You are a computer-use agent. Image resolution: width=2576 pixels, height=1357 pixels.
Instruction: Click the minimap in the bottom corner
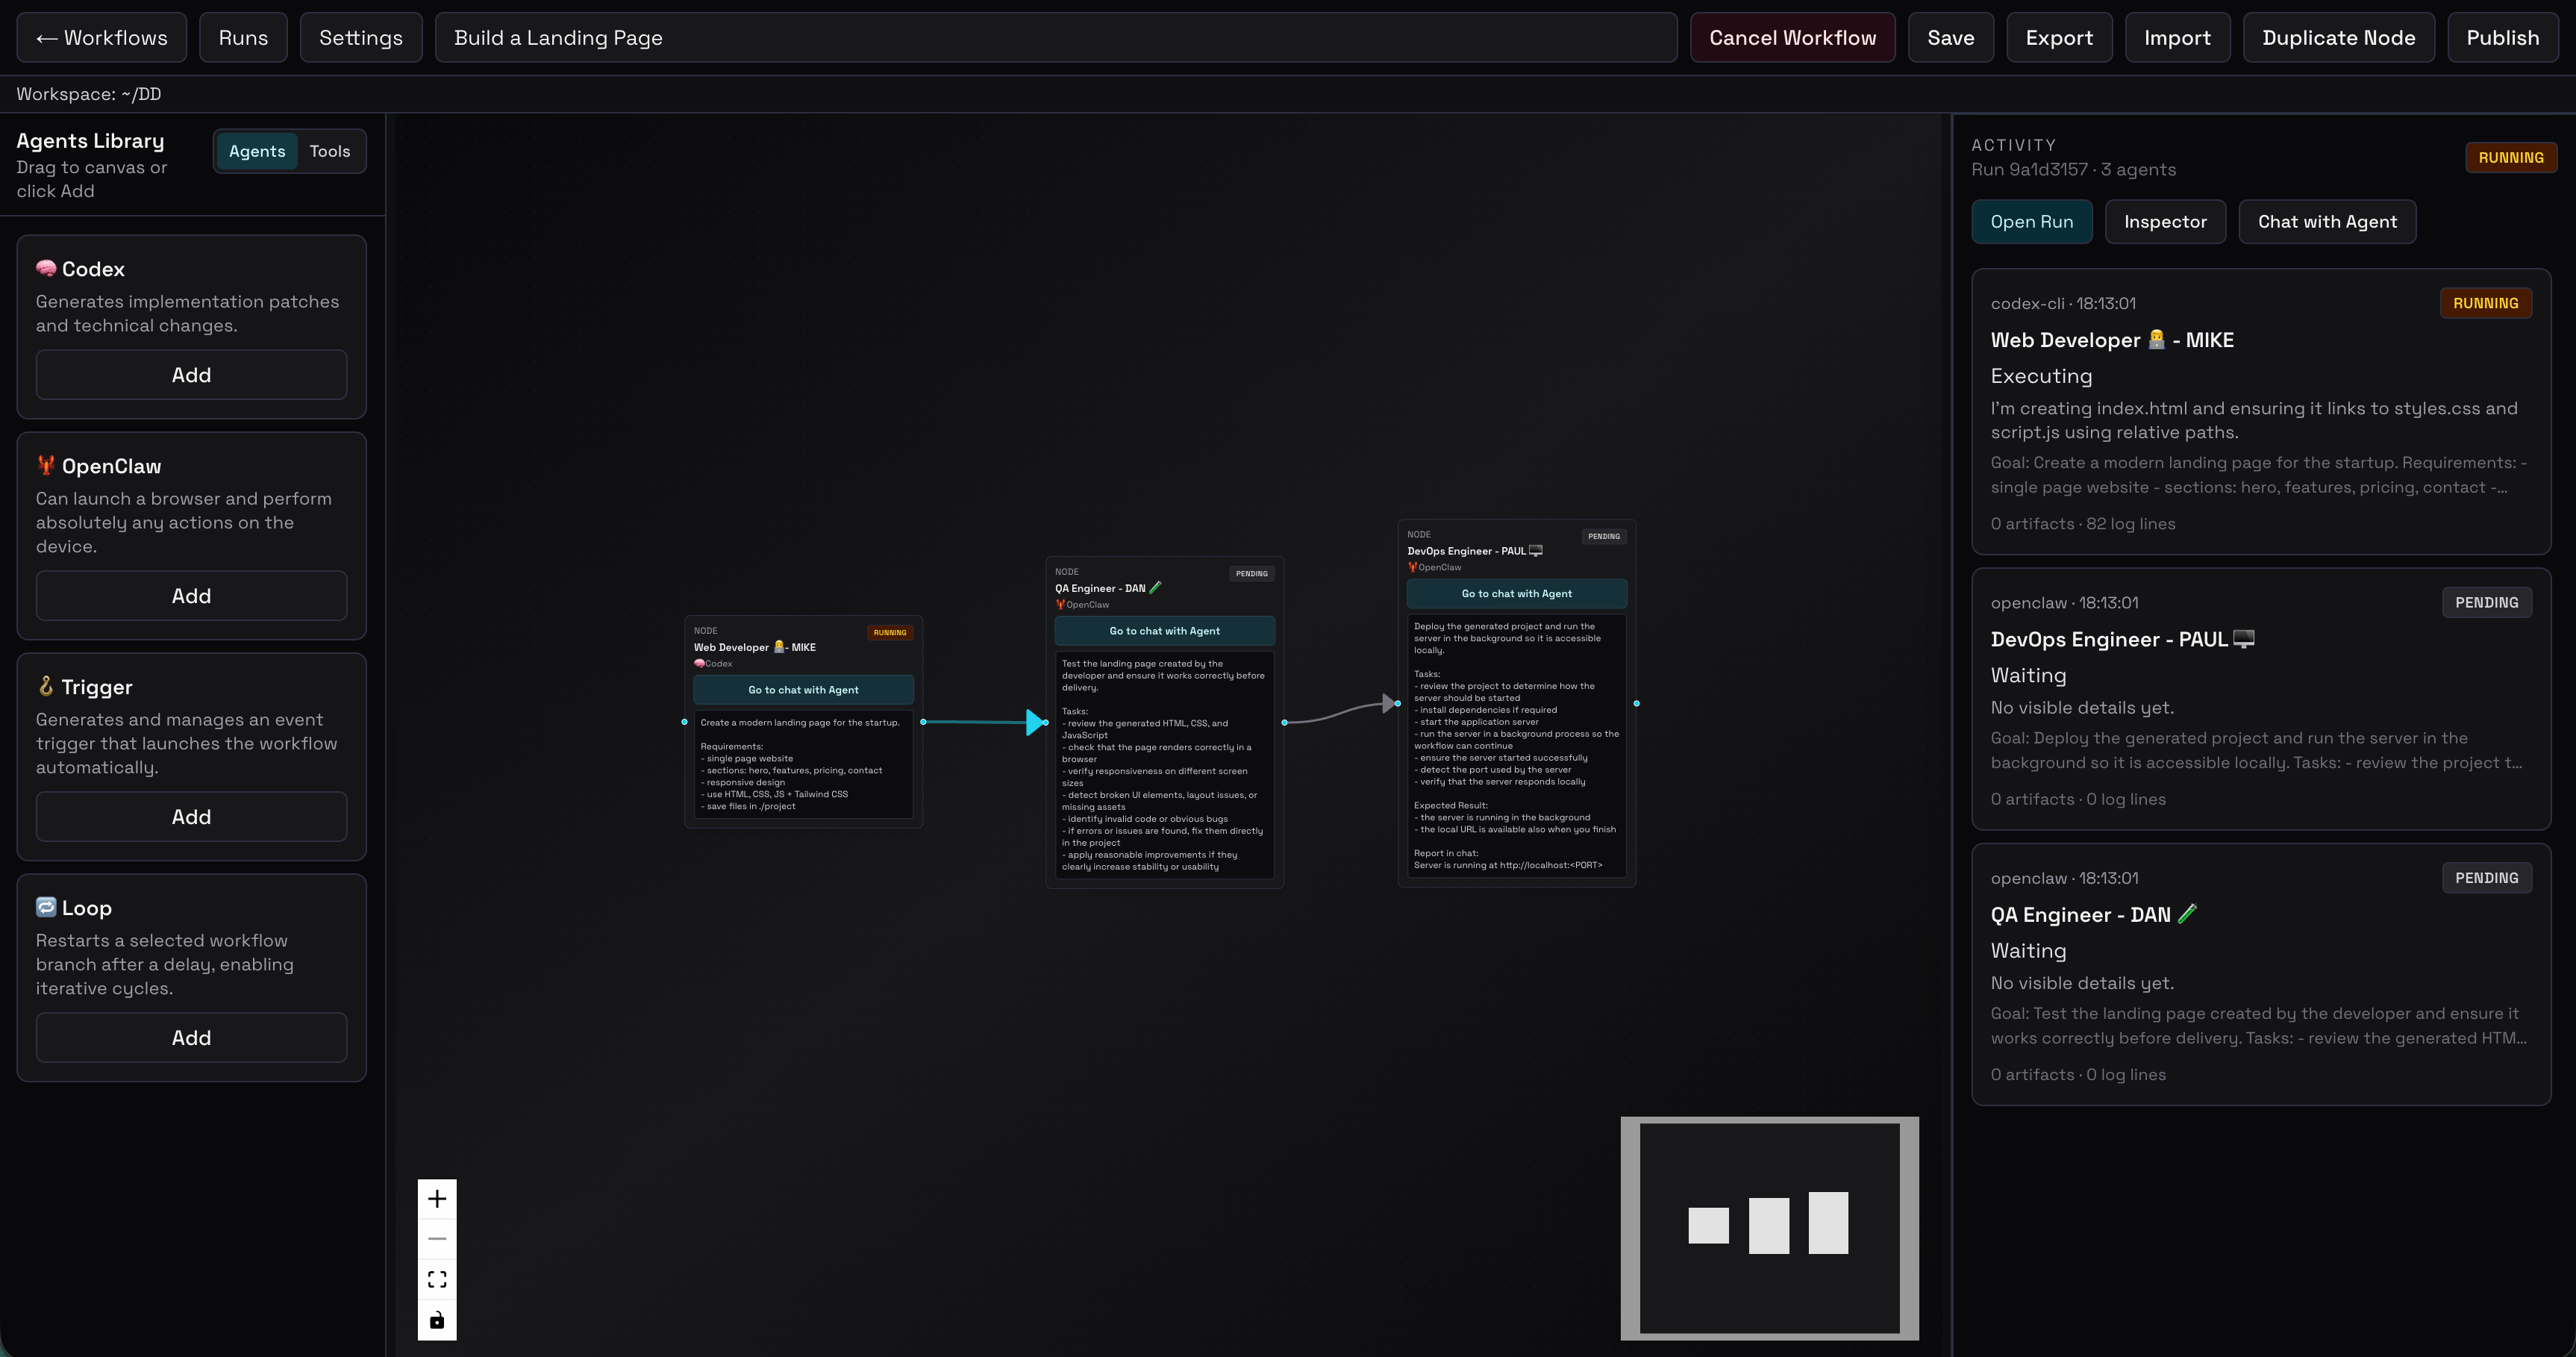[x=1769, y=1228]
